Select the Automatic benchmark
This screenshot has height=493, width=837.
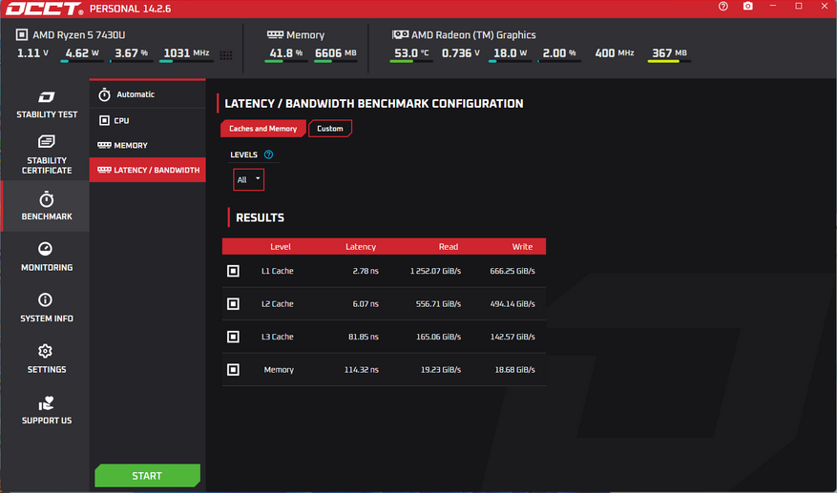[147, 94]
